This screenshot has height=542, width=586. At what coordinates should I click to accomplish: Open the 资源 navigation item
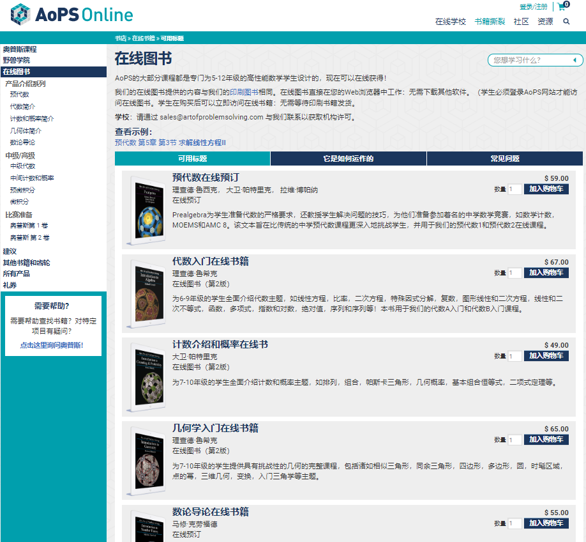545,21
